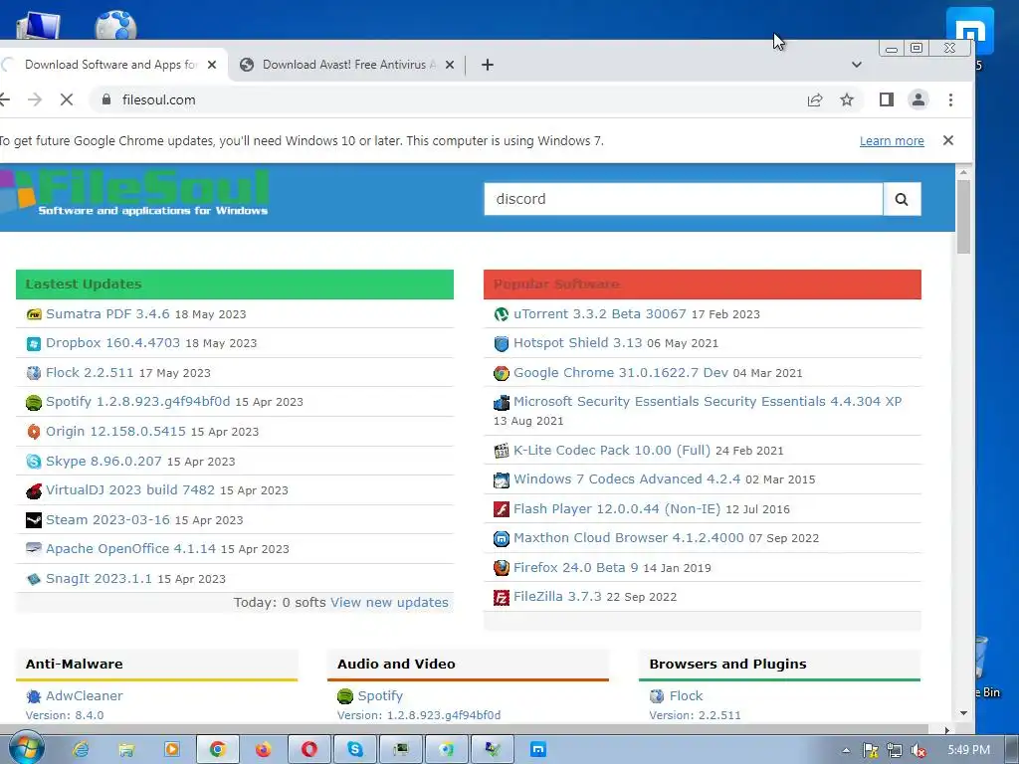Expand the tab search chevron
The image size is (1019, 764).
[x=857, y=65]
